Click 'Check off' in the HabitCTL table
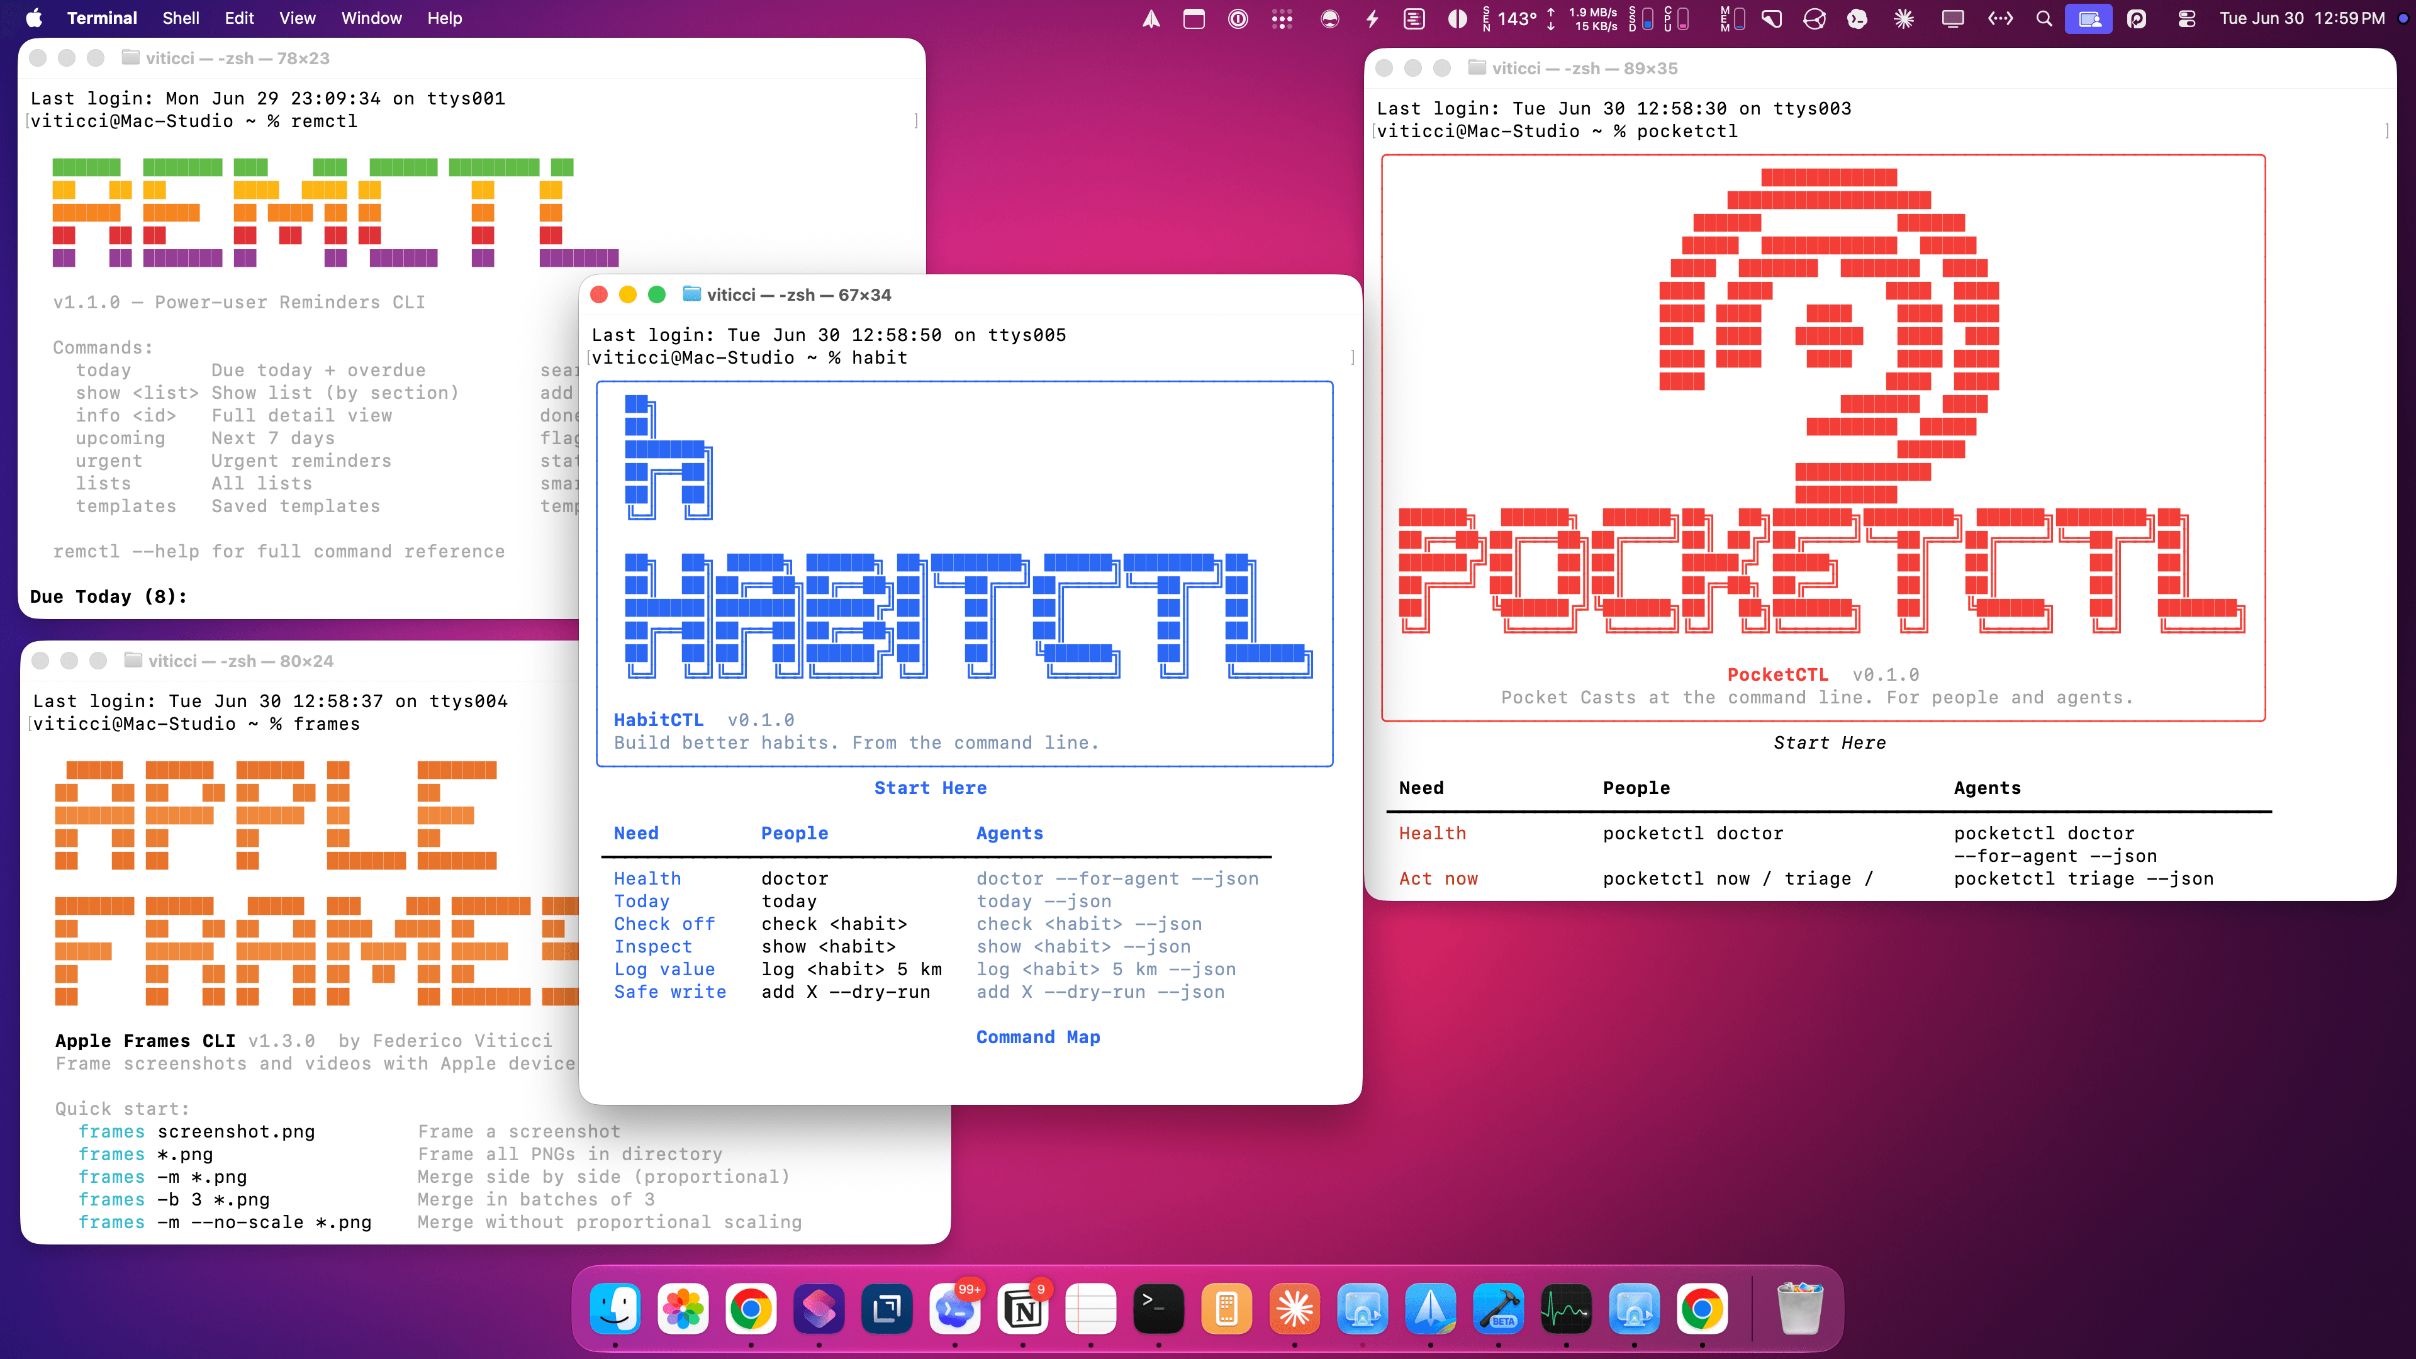The width and height of the screenshot is (2416, 1359). tap(664, 924)
